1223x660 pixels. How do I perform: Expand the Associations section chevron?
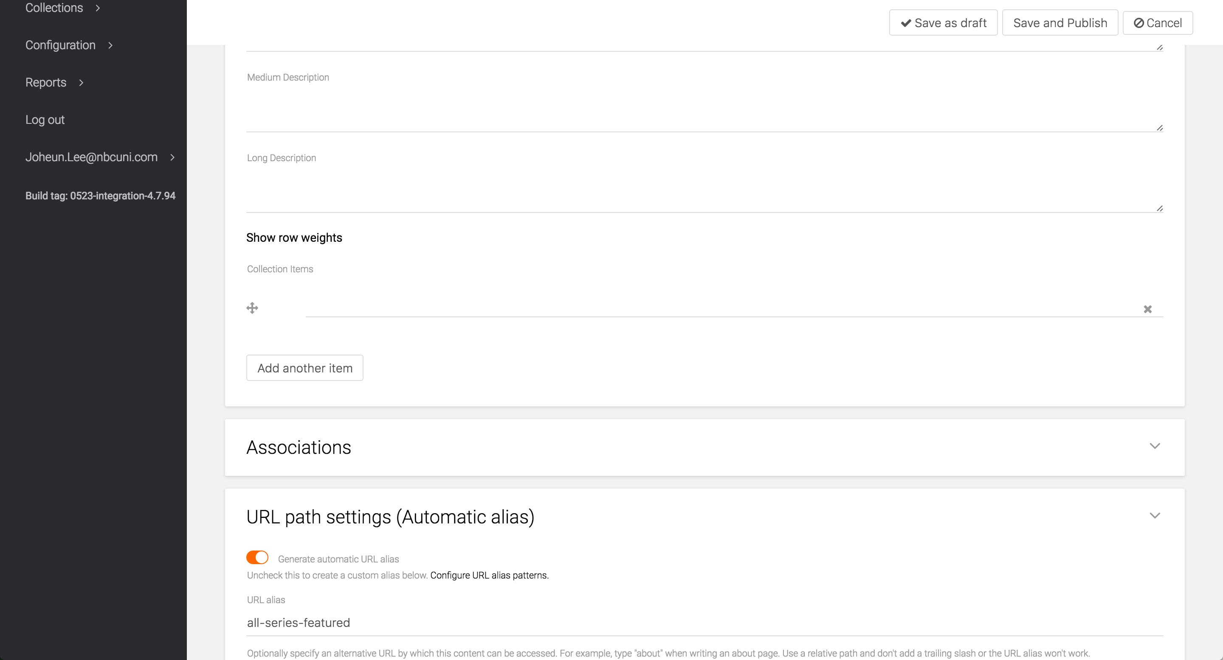[1155, 446]
